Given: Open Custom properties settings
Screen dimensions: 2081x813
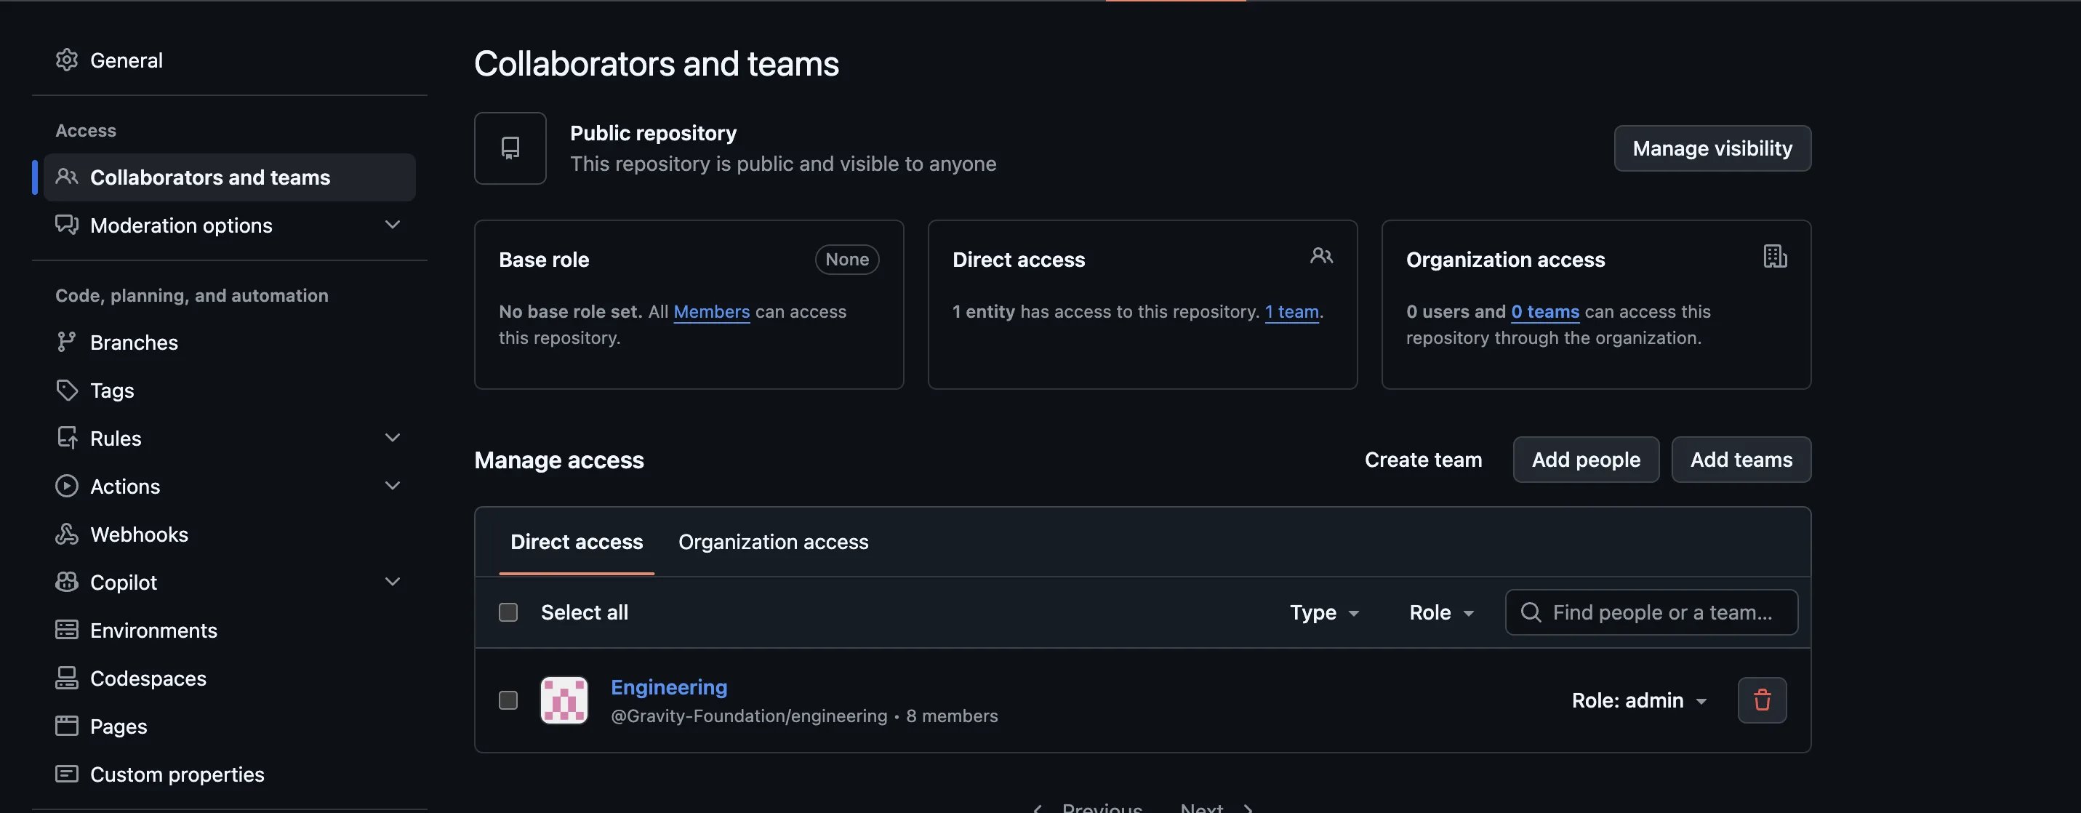Looking at the screenshot, I should pyautogui.click(x=230, y=774).
